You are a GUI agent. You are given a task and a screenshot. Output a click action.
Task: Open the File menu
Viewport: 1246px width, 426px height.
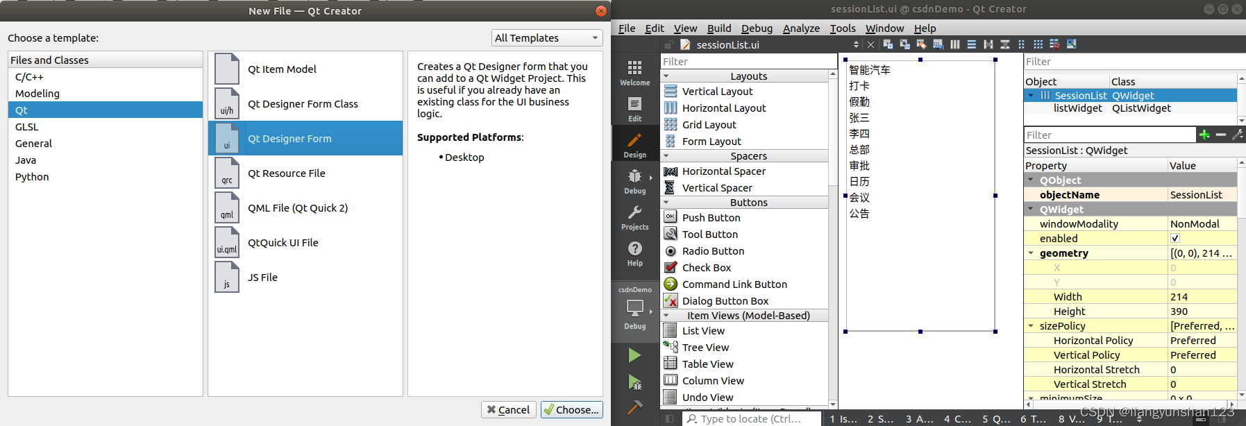[627, 28]
